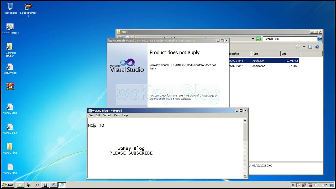Sort files by the modified date column header
This screenshot has width=336, height=189.
click(x=240, y=54)
